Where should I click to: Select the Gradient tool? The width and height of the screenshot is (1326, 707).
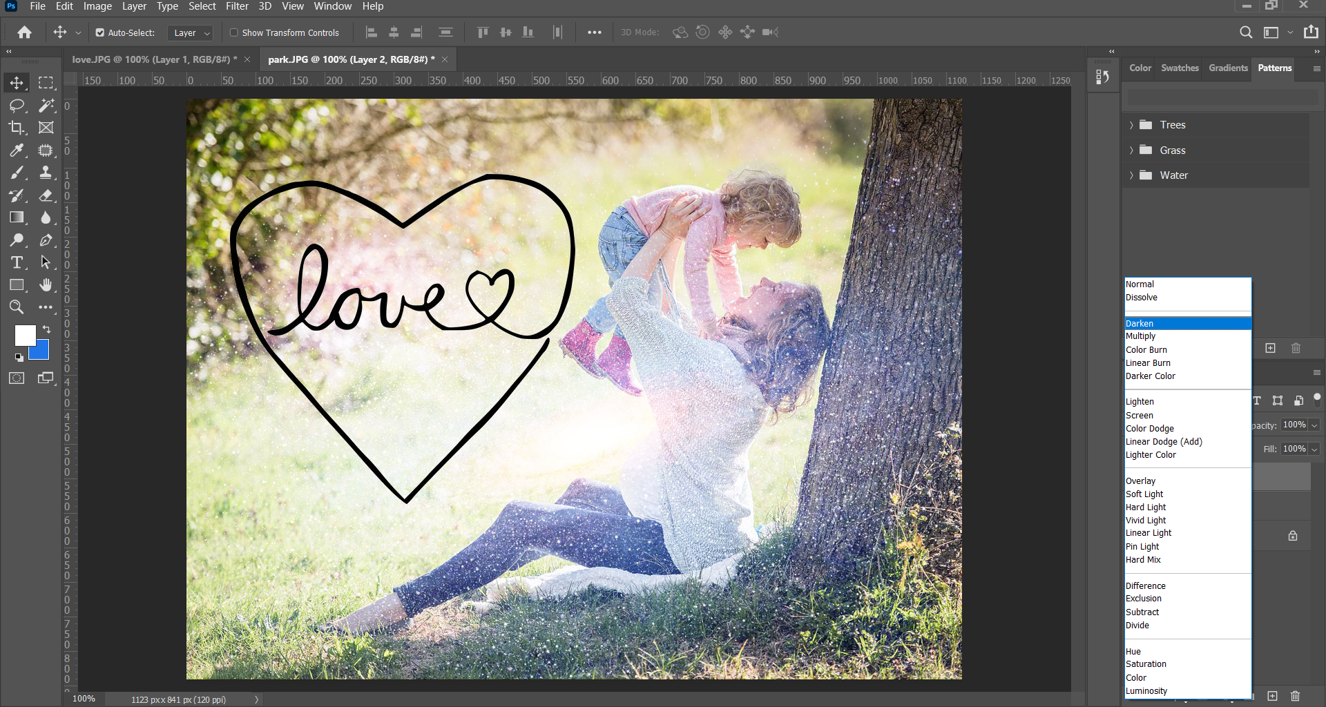click(17, 217)
